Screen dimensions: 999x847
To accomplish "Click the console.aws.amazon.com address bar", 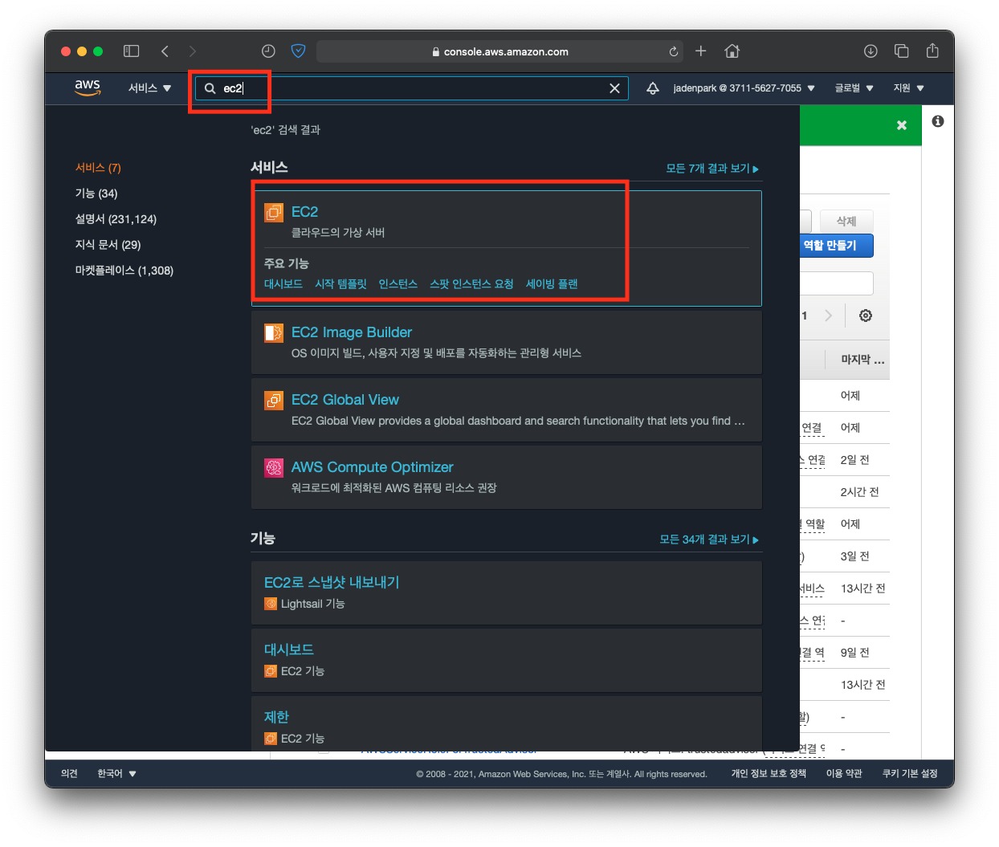I will coord(499,51).
